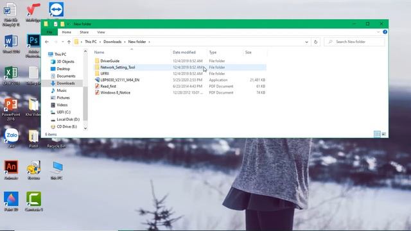Open the PowerPoint 2016 desktop shortcut
Image resolution: width=411 pixels, height=231 pixels.
coord(11,109)
